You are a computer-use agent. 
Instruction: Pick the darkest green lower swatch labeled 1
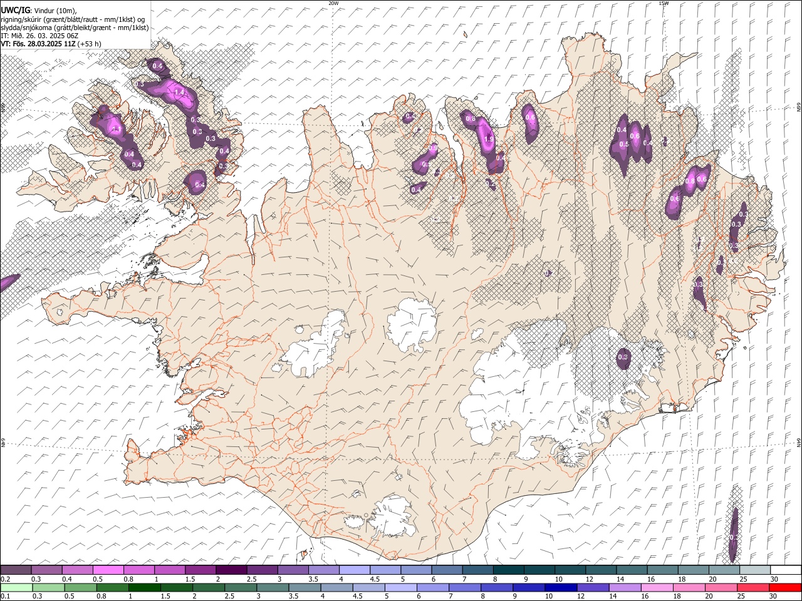coord(144,587)
